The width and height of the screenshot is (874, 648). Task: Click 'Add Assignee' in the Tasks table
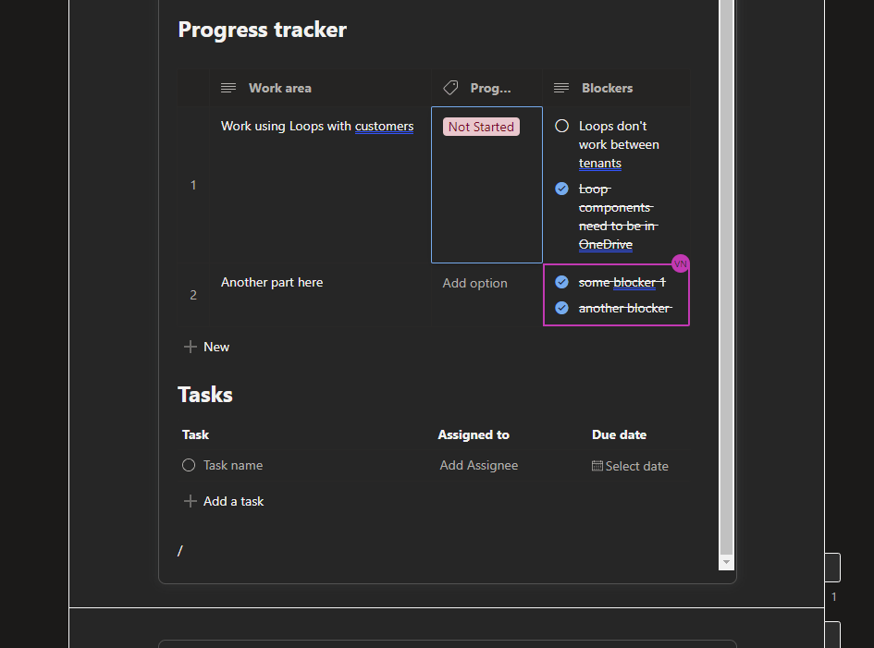pos(479,465)
